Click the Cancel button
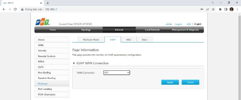Viewport: 241px width, 100px height. (190, 82)
